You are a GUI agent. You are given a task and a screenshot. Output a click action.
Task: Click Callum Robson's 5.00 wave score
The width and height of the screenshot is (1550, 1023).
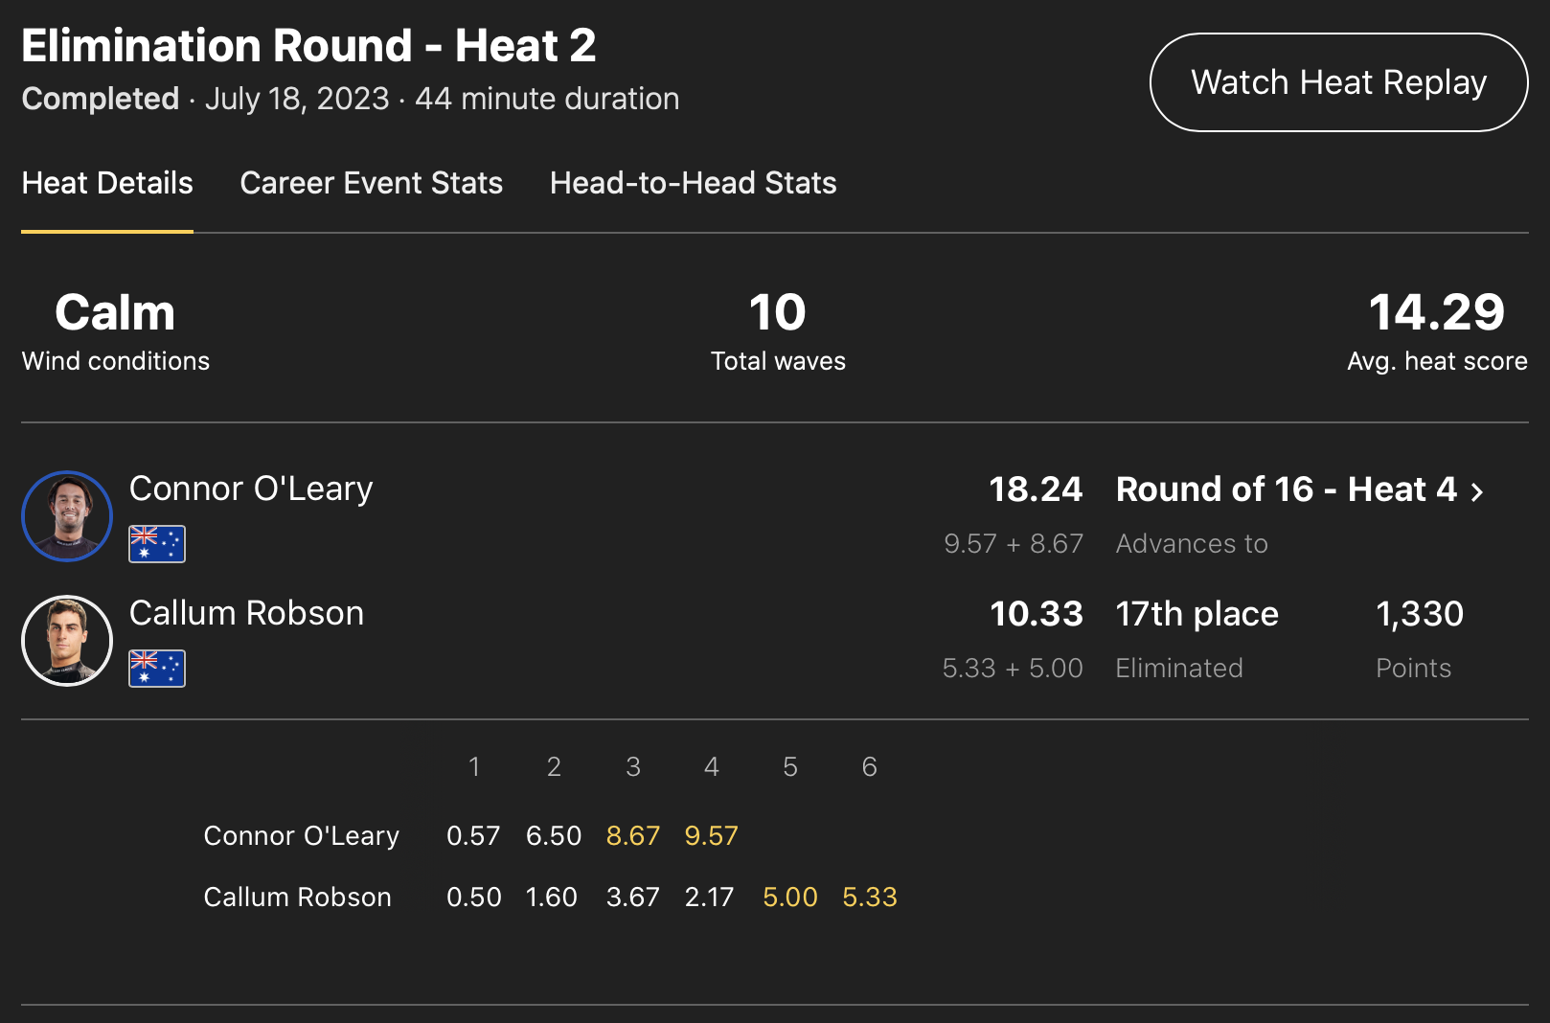tap(789, 897)
